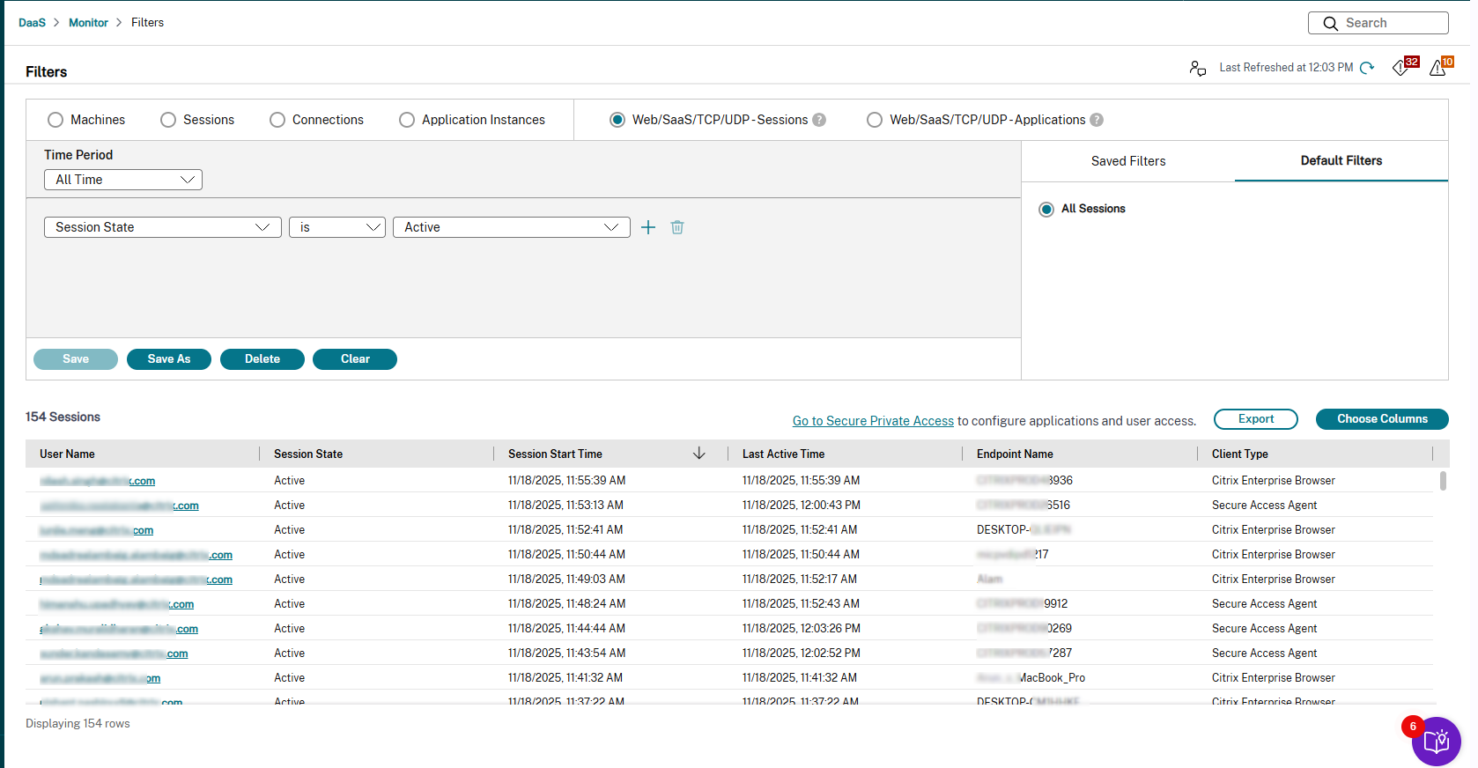Screen dimensions: 1478x768
Task: Expand the All Time period dropdown
Action: click(123, 180)
